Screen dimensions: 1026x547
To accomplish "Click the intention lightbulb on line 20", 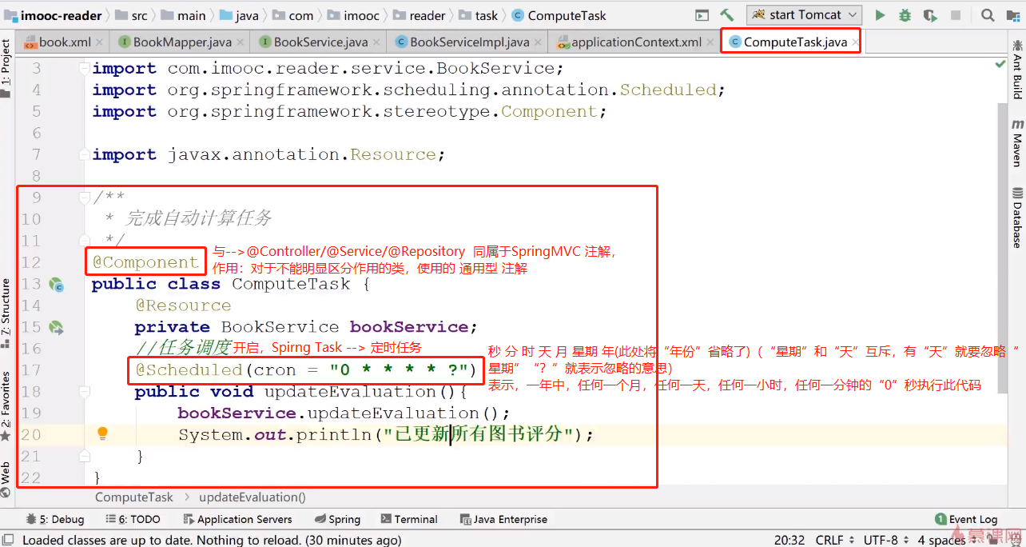I will tap(102, 434).
